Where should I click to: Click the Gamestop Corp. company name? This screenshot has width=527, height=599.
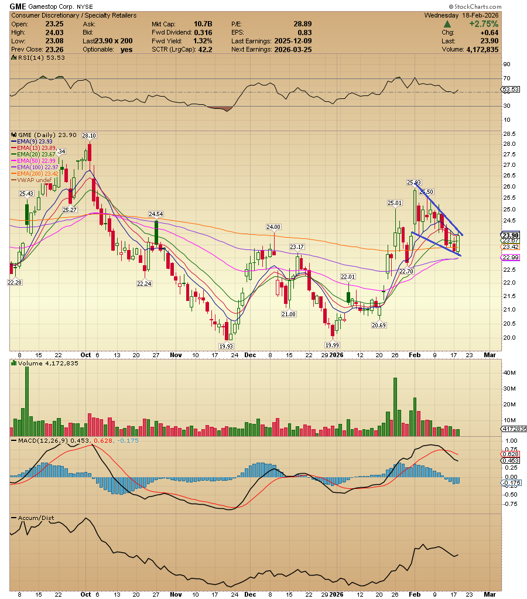tap(52, 6)
